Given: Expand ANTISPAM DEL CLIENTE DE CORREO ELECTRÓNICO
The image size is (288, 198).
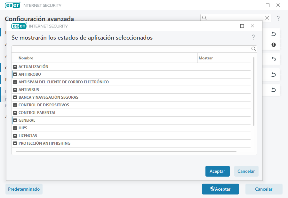Looking at the screenshot, I should [15, 82].
